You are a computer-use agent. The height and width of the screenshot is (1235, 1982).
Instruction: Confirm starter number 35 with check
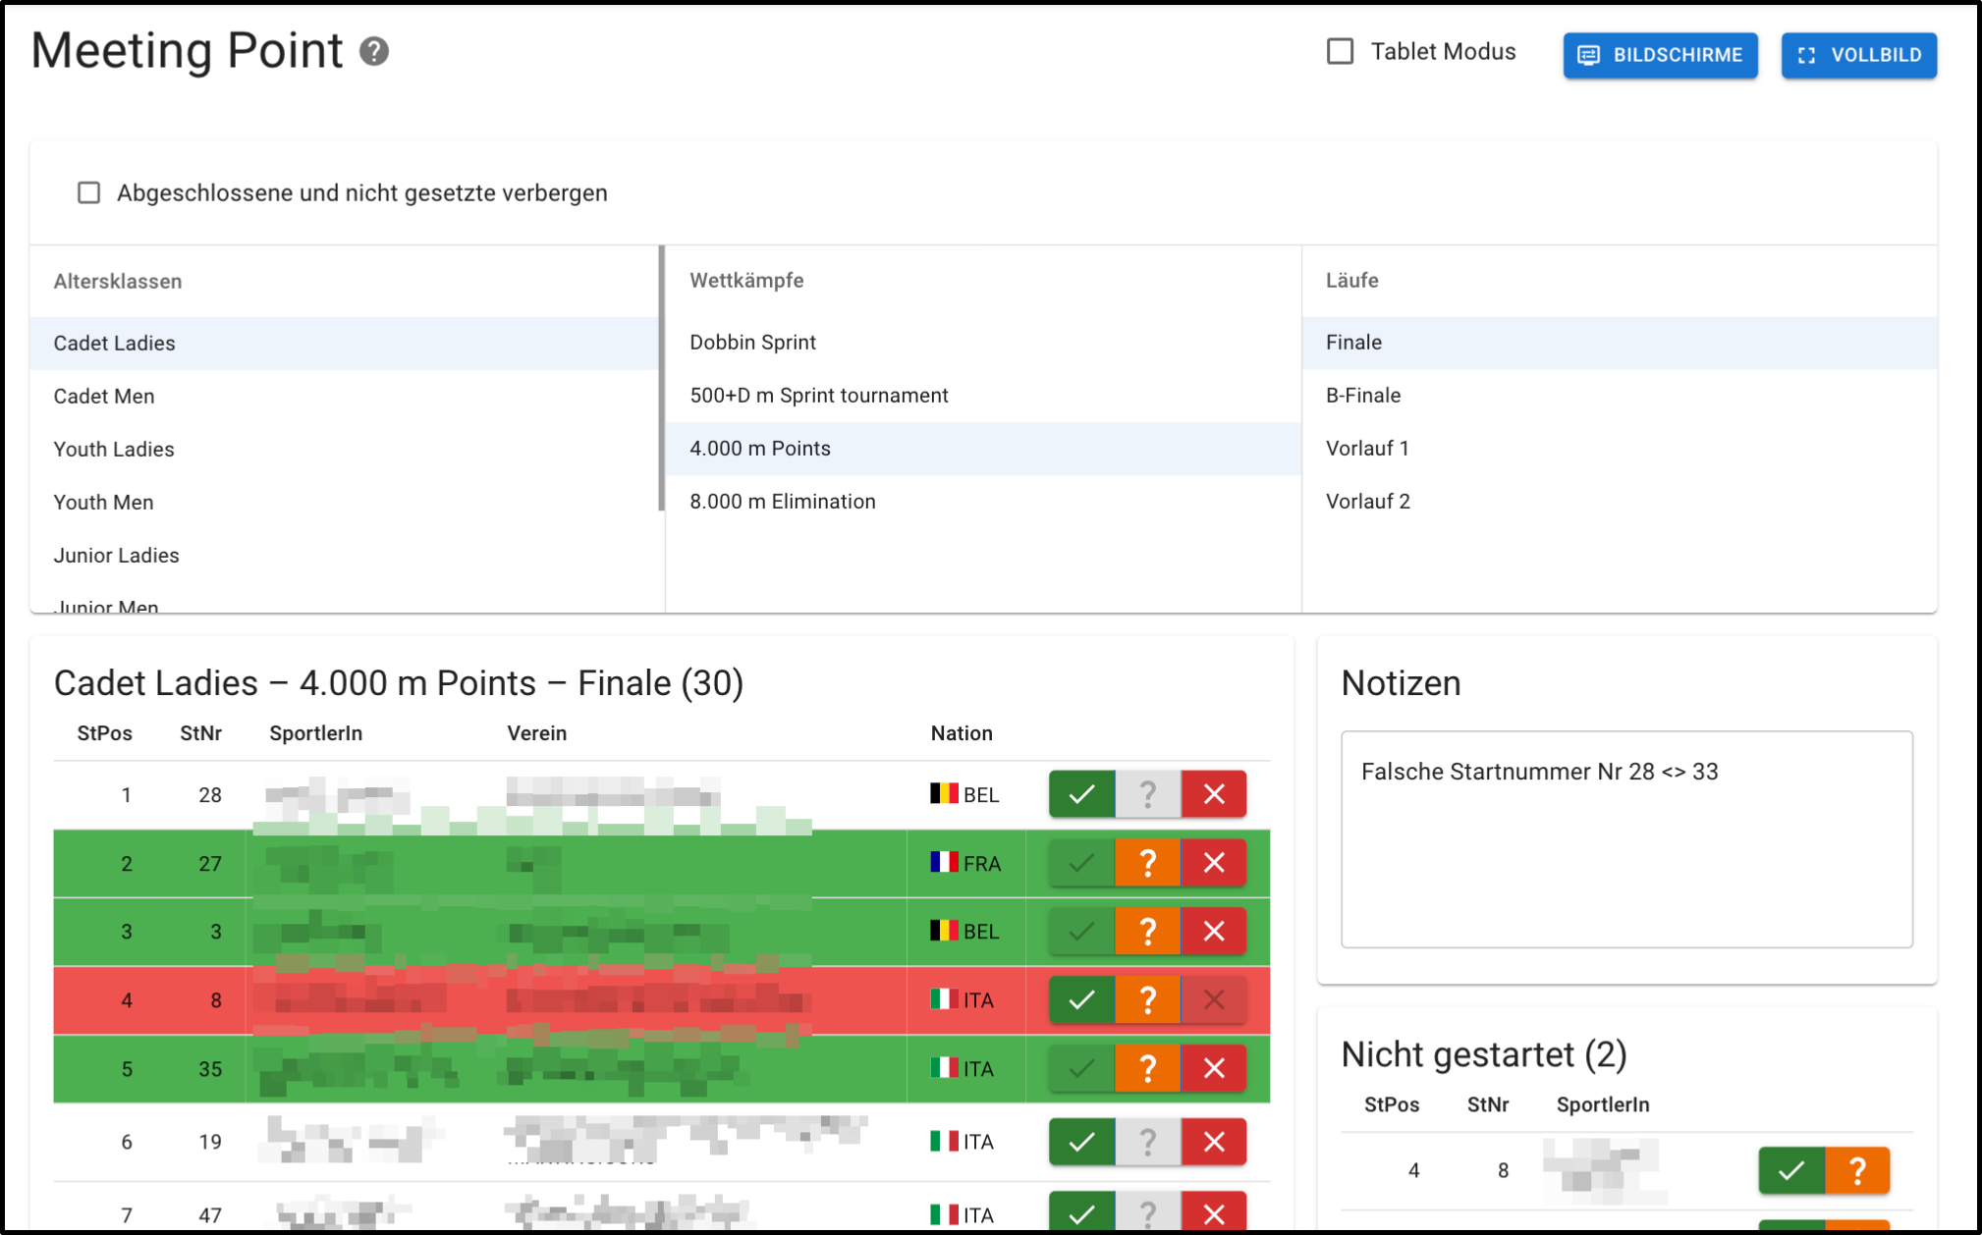pyautogui.click(x=1081, y=1068)
